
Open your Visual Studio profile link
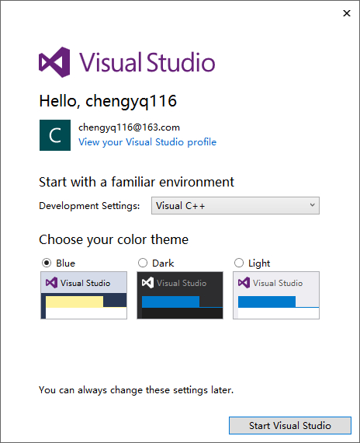tap(147, 141)
